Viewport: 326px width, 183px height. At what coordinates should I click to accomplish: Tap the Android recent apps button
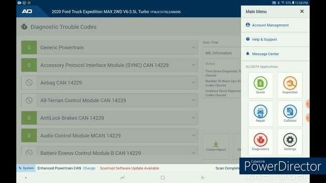(x=122, y=177)
